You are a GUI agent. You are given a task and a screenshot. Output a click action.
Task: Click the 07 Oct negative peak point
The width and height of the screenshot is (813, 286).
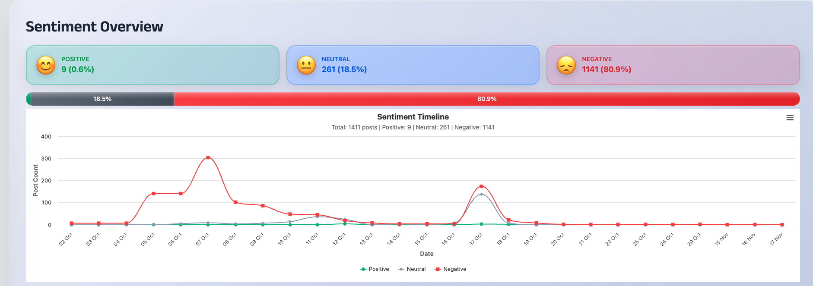(208, 157)
